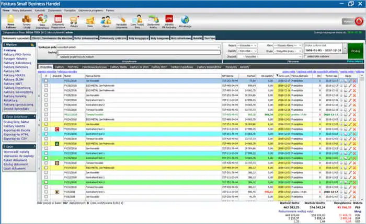366x224 pixels.
Task: Click the red C marker in Znacznik column
Action: (56, 129)
